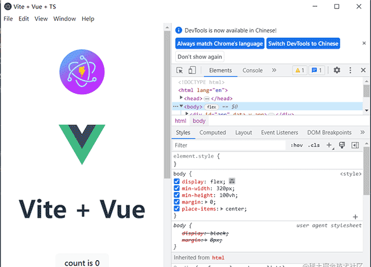Click the issues message count badge

(x=317, y=70)
